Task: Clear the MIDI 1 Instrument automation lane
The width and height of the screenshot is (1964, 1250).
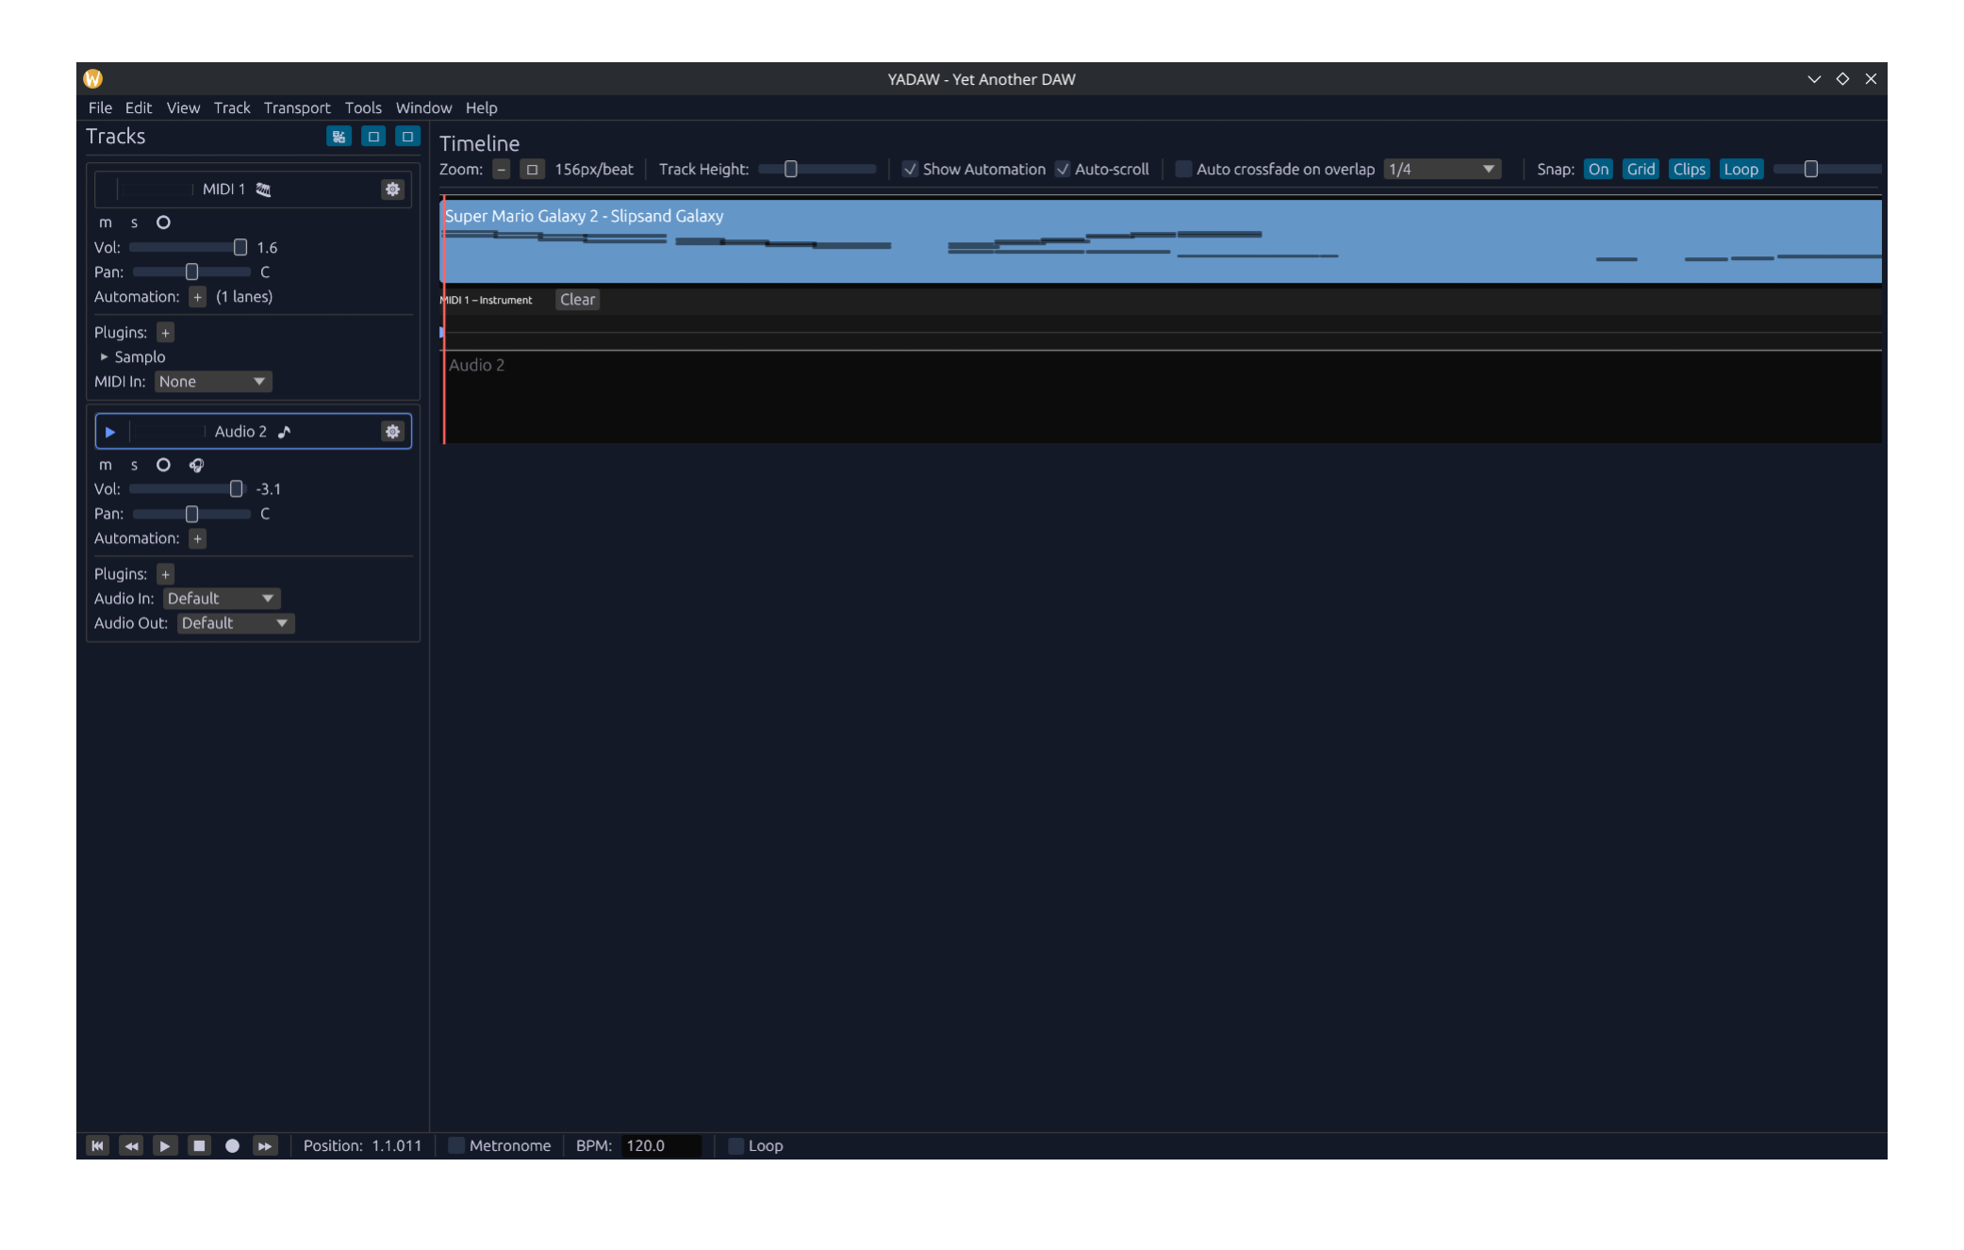Action: (577, 300)
